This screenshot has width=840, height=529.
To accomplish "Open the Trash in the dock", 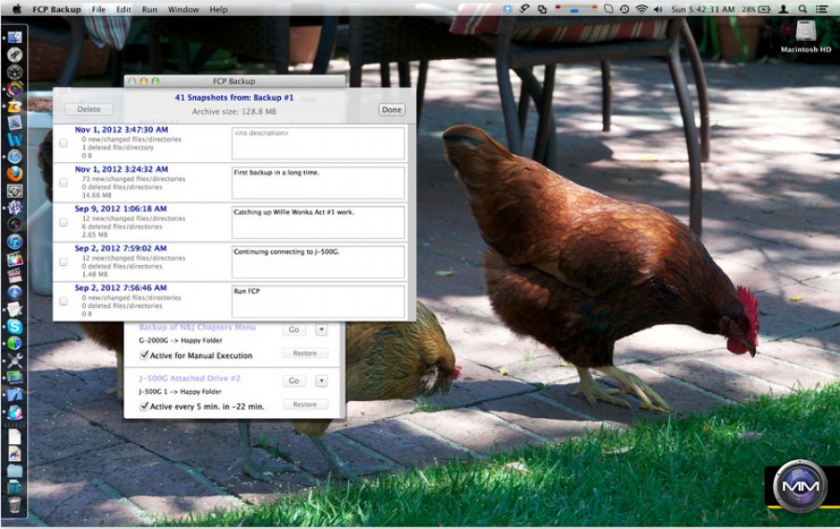I will [14, 505].
